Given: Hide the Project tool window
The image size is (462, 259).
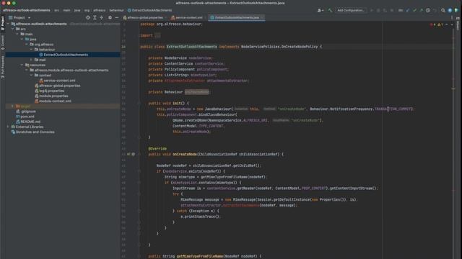Looking at the screenshot, I should tap(117, 17).
